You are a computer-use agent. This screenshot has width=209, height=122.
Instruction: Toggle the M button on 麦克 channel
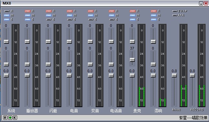[133, 15]
